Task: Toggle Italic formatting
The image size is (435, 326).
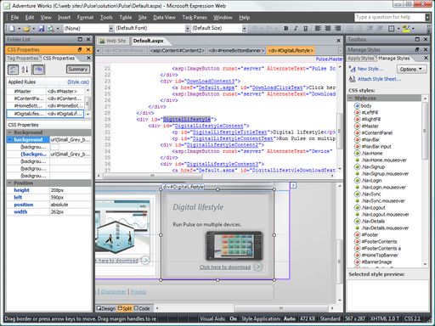Action: [x=296, y=28]
